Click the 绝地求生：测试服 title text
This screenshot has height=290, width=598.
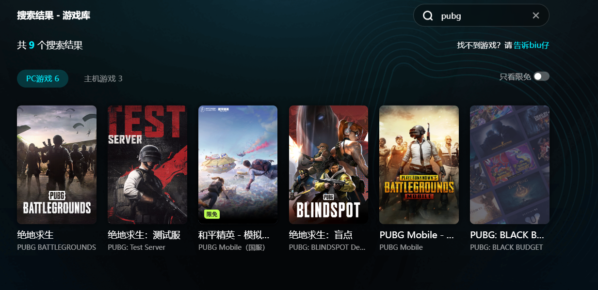pos(144,235)
